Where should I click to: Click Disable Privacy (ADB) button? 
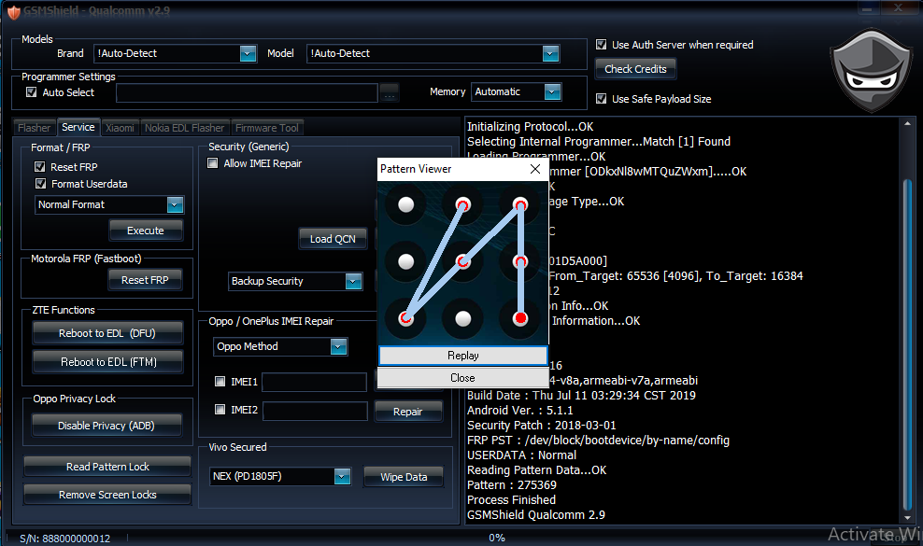click(x=106, y=426)
